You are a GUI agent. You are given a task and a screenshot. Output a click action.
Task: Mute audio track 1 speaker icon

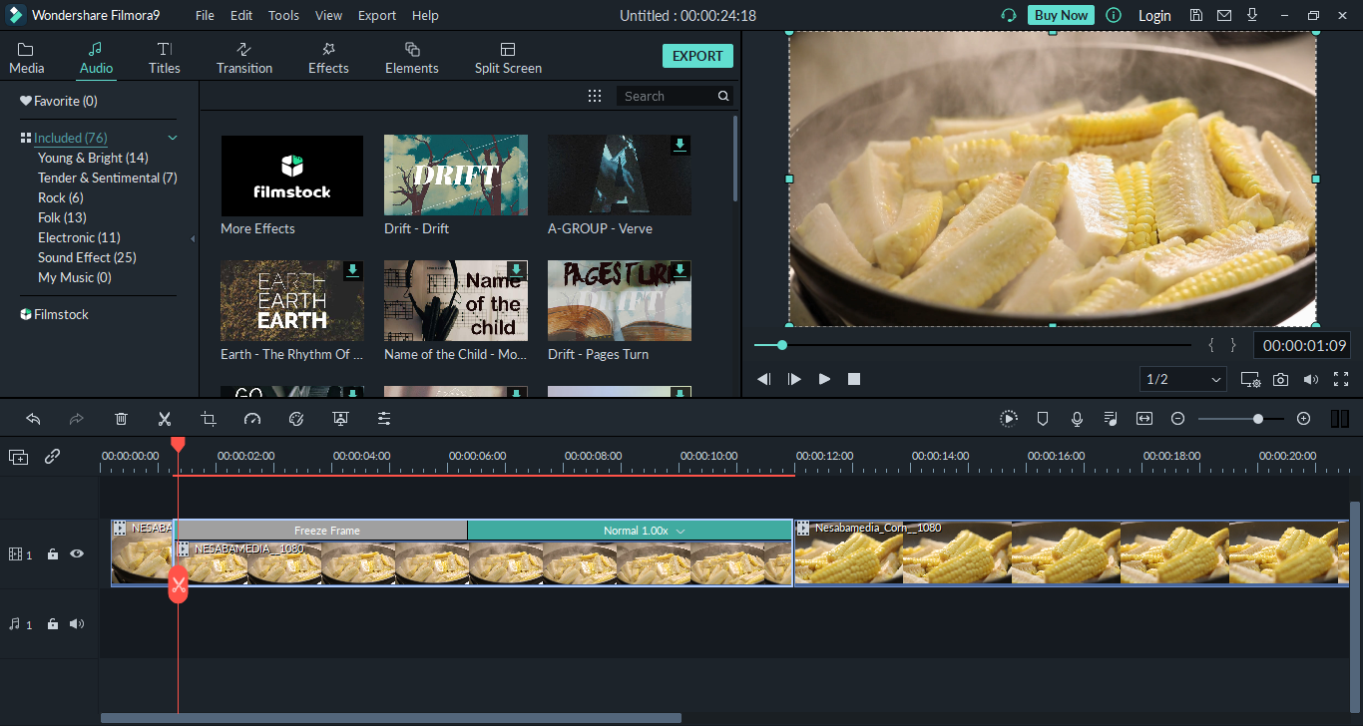[x=77, y=624]
